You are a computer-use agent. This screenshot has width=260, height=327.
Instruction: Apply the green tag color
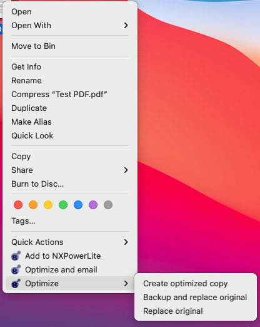click(x=63, y=205)
